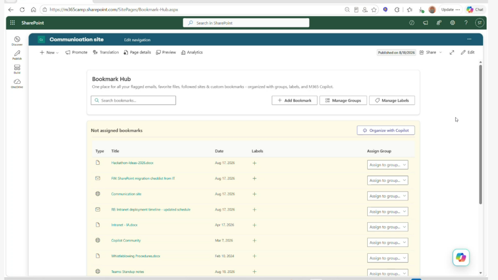Click the Communication site logo icon
This screenshot has height=280, width=498.
(x=41, y=40)
